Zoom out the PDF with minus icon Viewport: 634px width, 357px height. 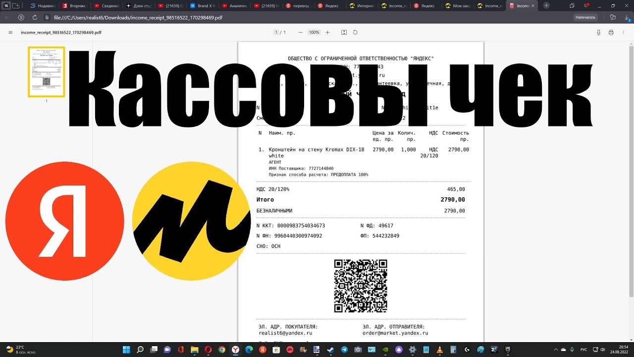click(300, 32)
